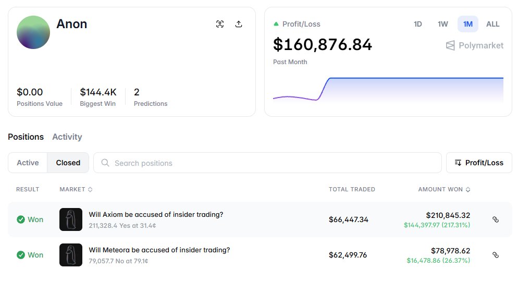518x281 pixels.
Task: Open the Axiom market thumbnail image
Action: [x=71, y=219]
